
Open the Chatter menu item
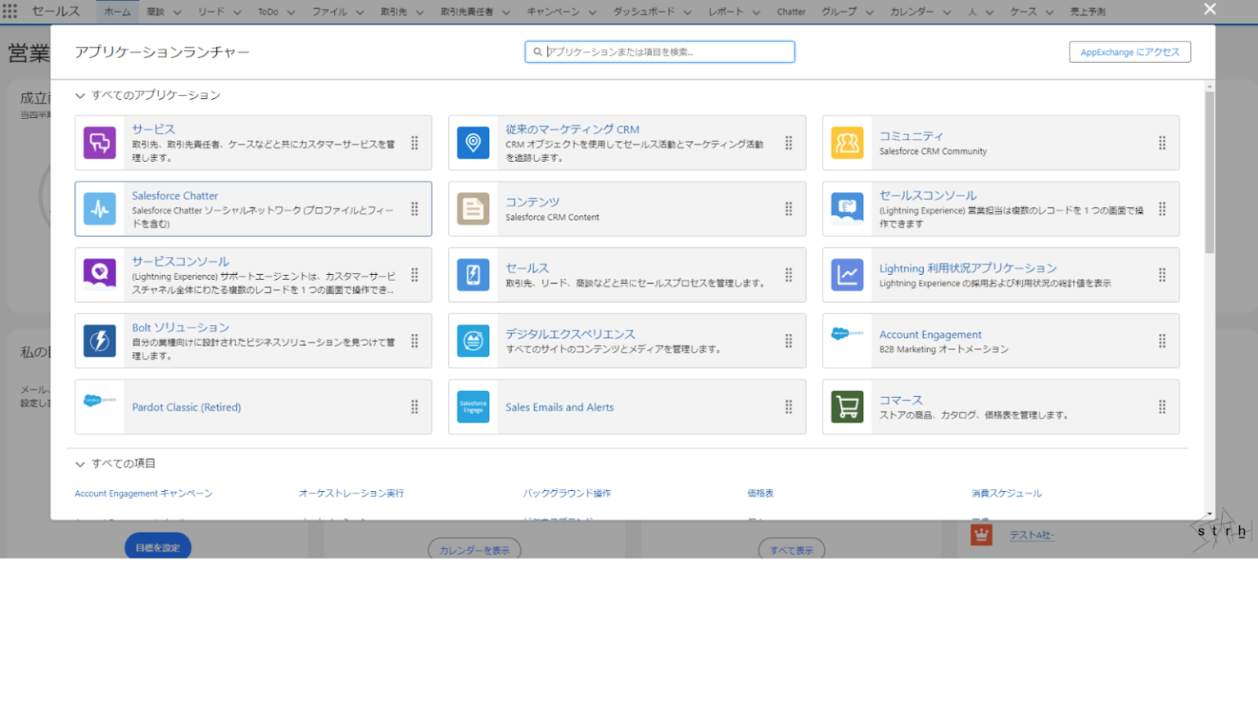coord(790,11)
